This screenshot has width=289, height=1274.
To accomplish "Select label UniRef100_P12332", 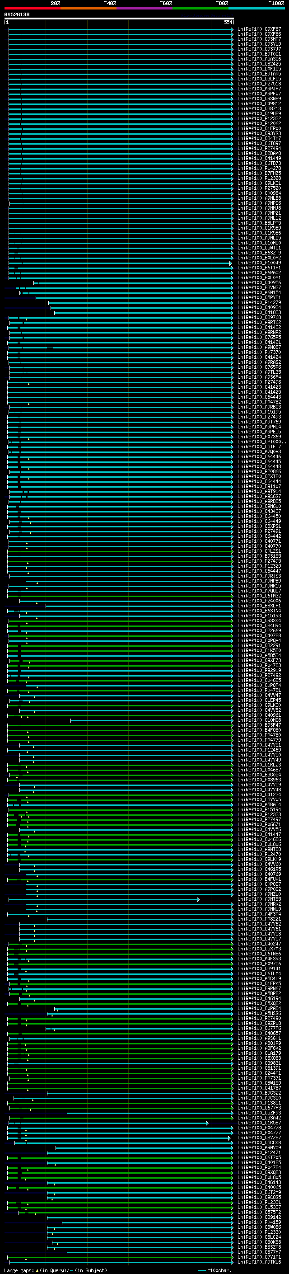I will tap(259, 119).
